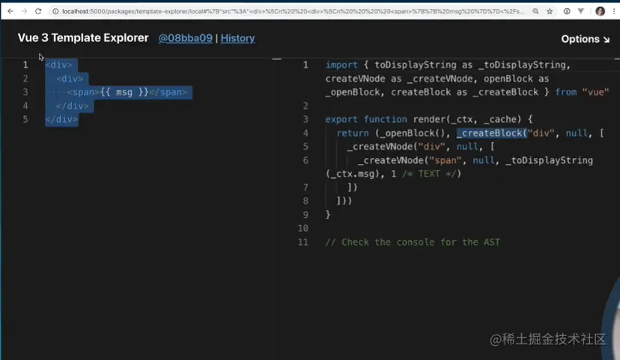620x360 pixels.
Task: Click _openBlock() on the return line
Action: [413, 133]
